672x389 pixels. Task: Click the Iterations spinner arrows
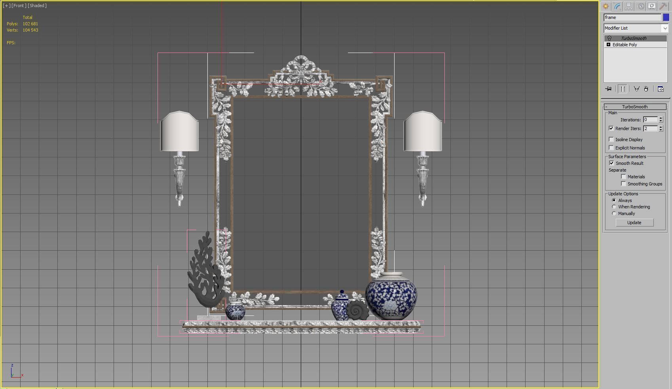[661, 119]
